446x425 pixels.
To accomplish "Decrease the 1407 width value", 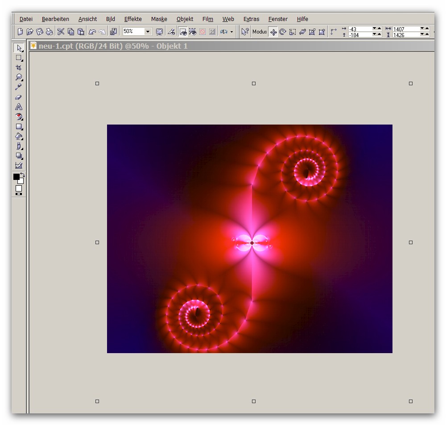I will coord(422,29).
